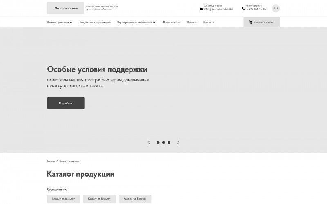The height and width of the screenshot is (204, 327).
Task: Open the Контакты menu item
Action: [208, 22]
